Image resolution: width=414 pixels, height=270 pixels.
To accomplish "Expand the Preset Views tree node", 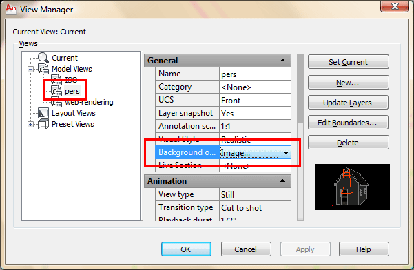I will click(x=30, y=124).
